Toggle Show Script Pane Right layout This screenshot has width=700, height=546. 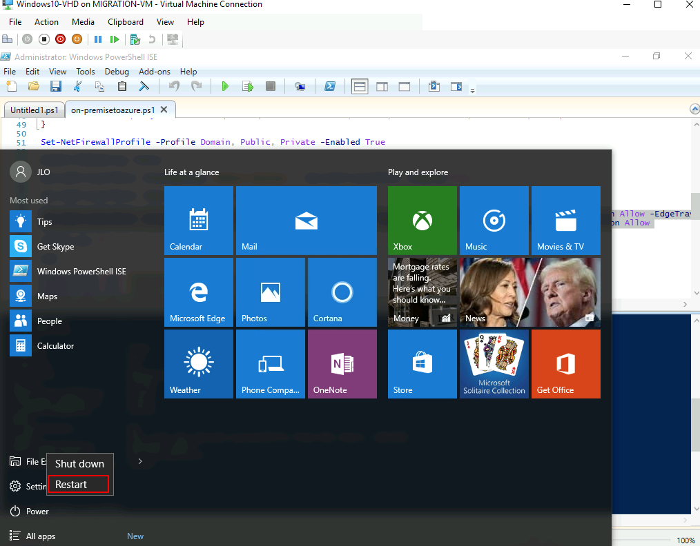pos(382,86)
